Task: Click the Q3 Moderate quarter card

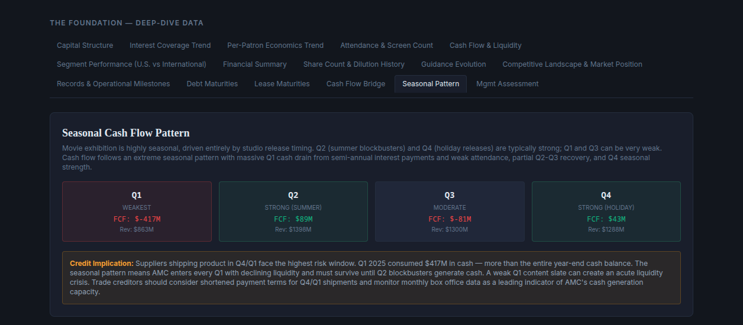Action: click(450, 212)
